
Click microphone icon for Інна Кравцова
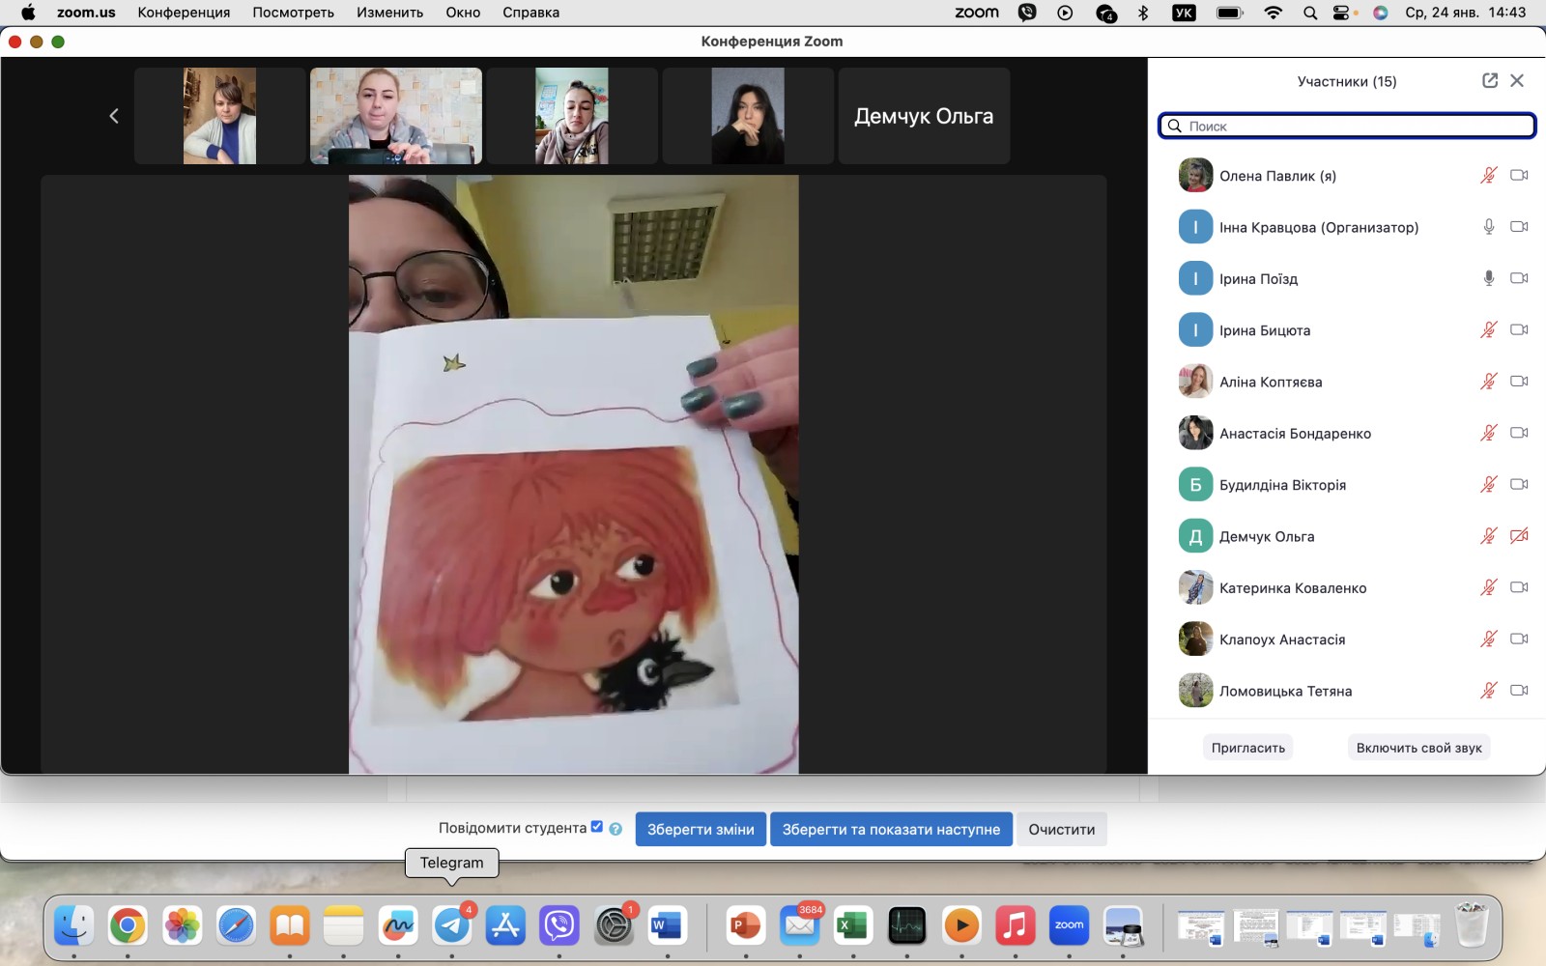1488,227
